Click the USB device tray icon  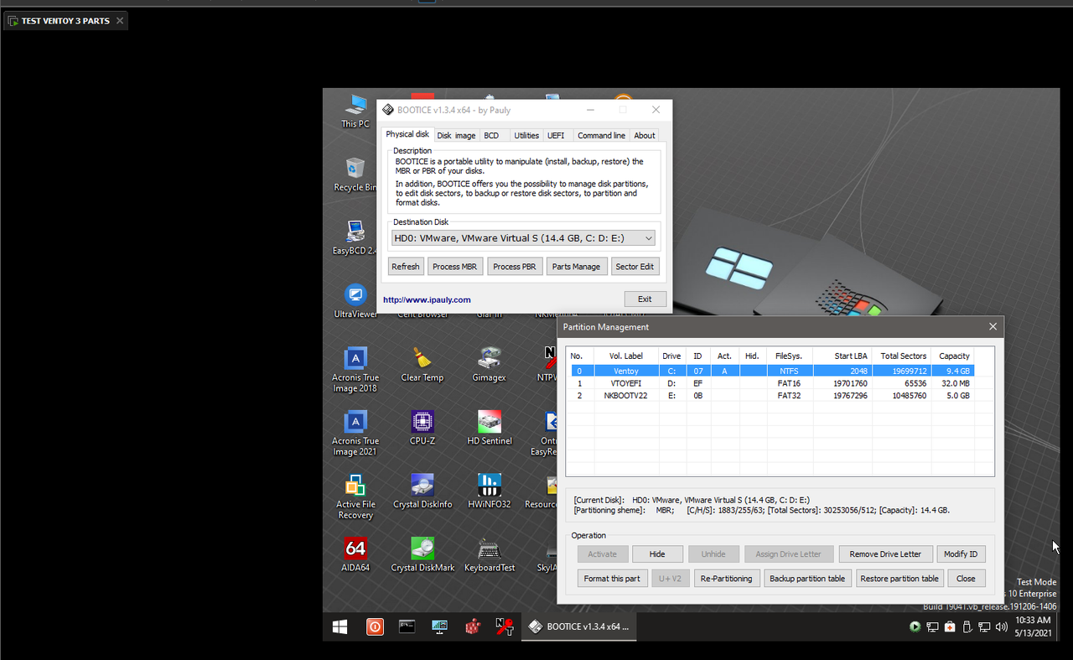tap(967, 626)
